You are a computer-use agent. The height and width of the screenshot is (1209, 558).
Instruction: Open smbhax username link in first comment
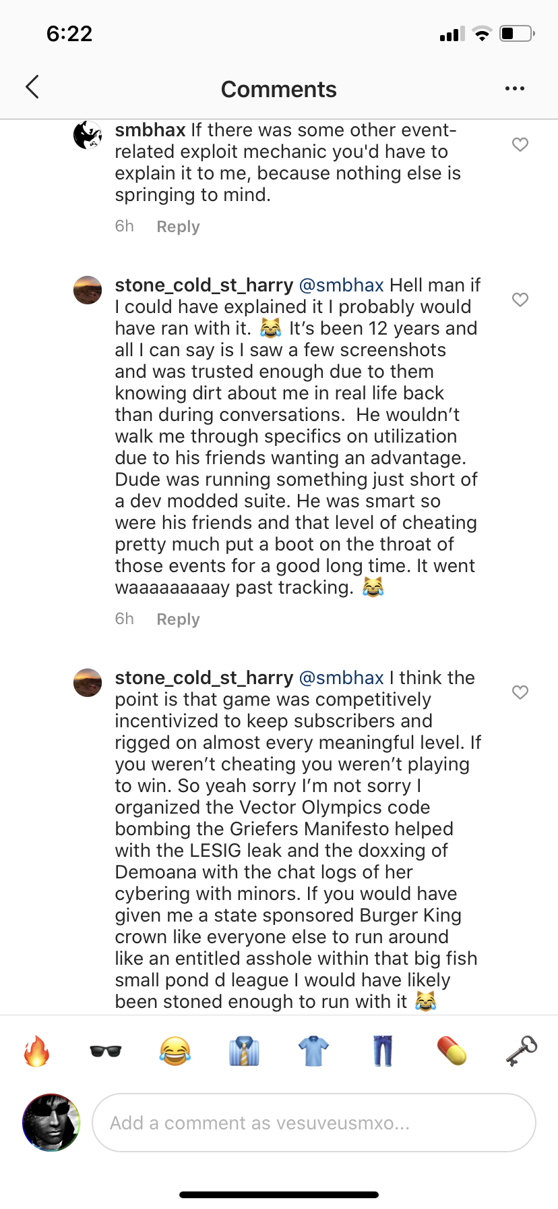coord(150,130)
